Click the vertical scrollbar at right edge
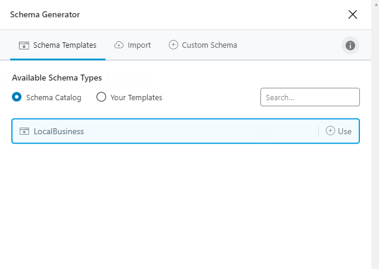The image size is (379, 269). click(x=375, y=134)
